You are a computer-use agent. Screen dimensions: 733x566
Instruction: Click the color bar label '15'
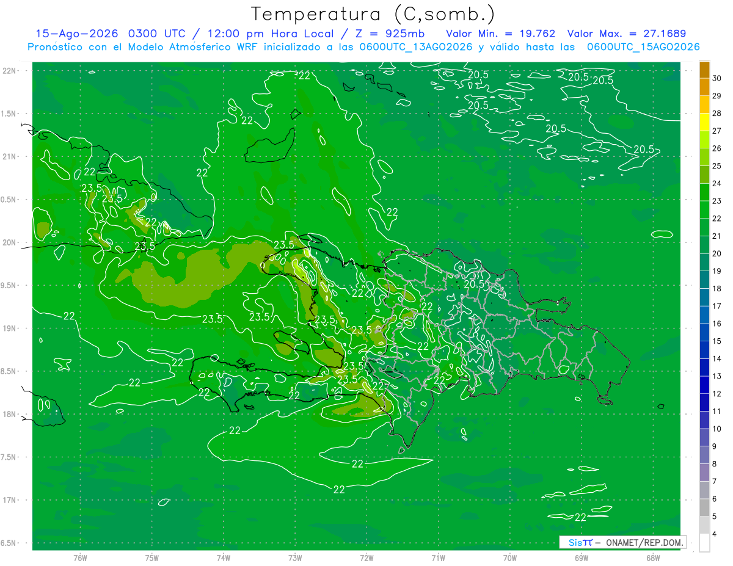click(717, 341)
